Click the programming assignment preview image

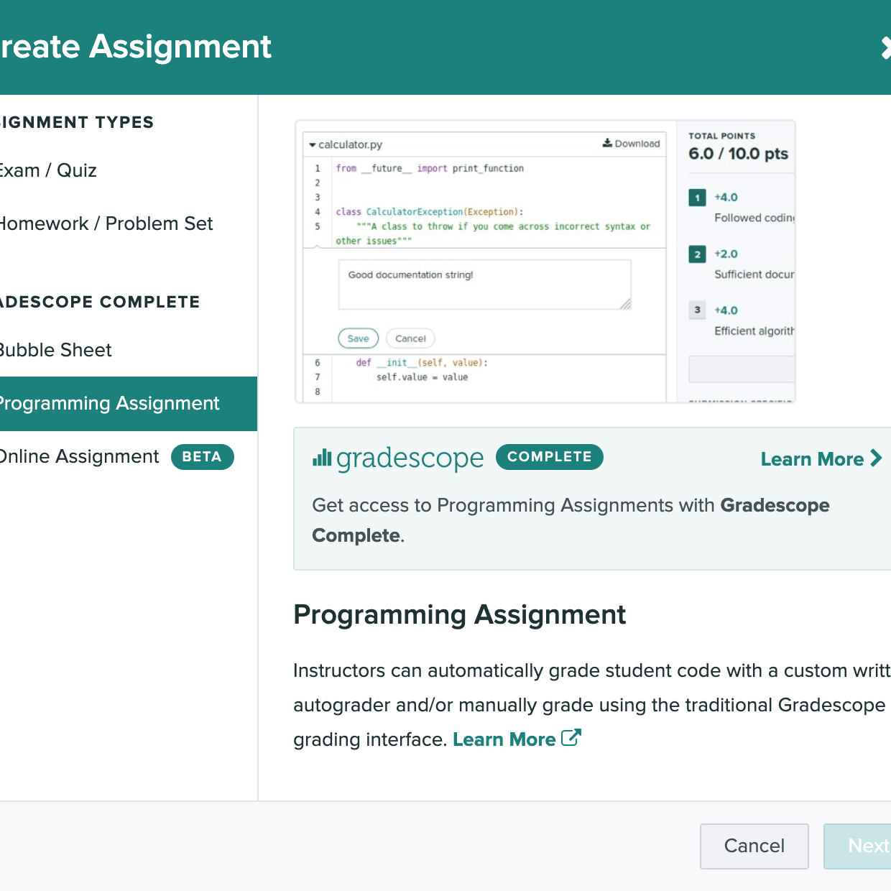pyautogui.click(x=545, y=262)
